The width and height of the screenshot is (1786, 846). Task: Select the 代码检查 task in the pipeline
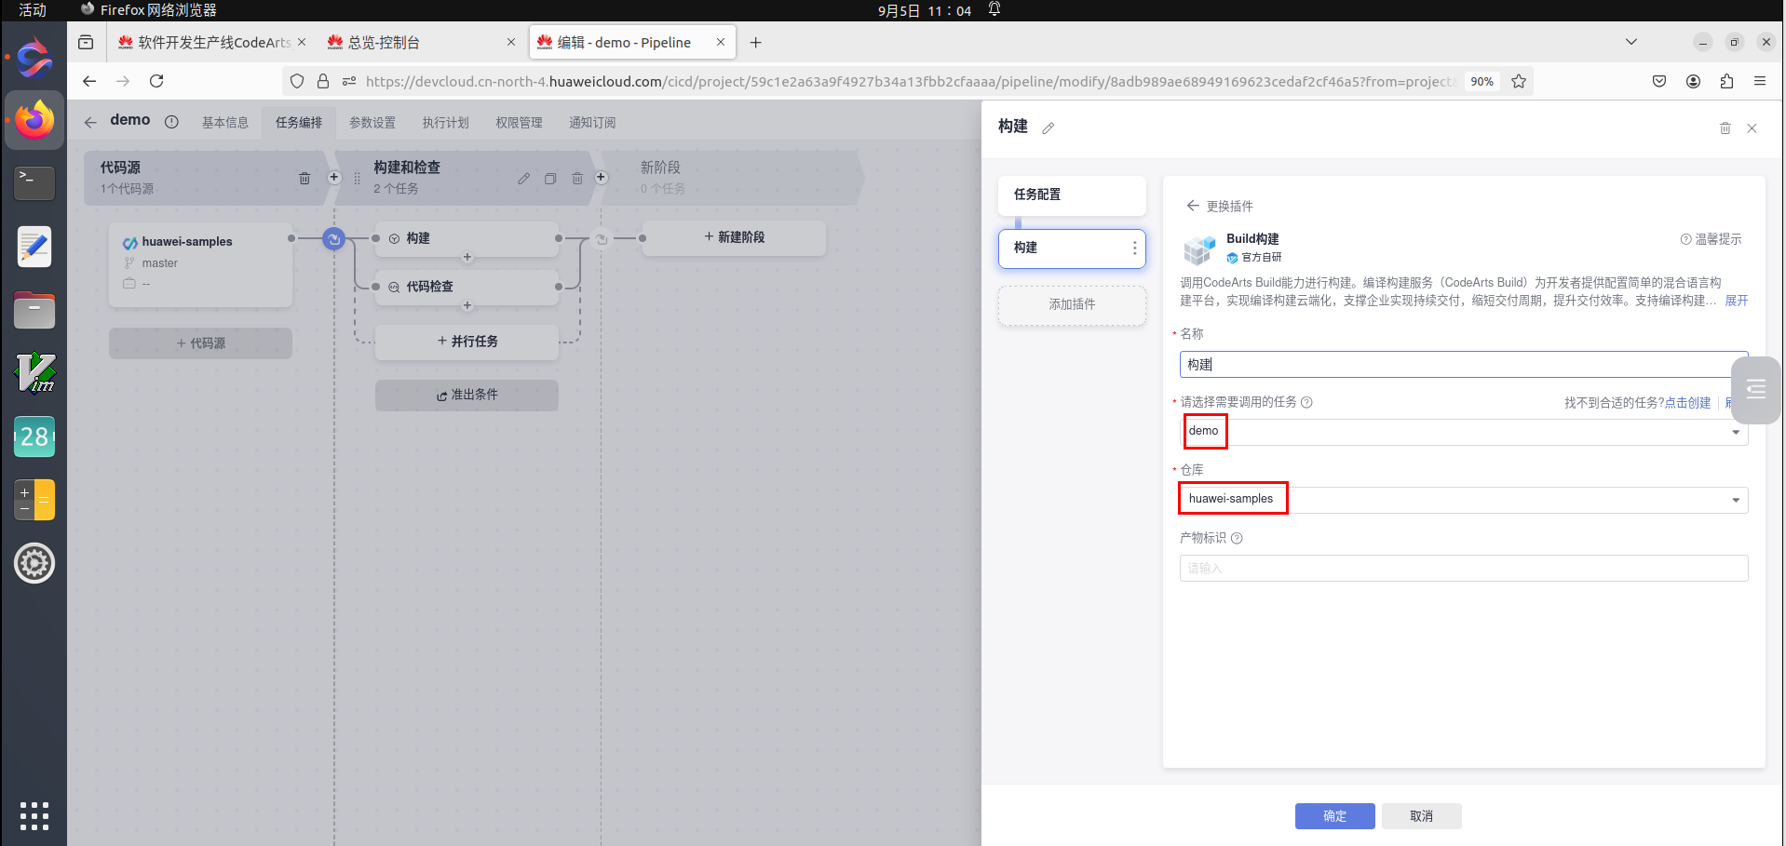coord(467,288)
